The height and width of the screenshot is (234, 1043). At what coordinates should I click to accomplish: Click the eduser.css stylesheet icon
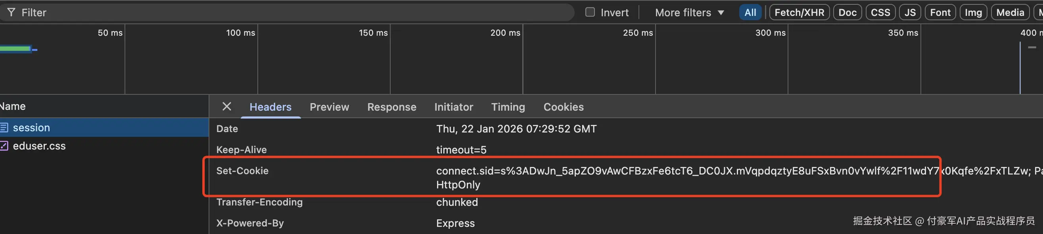click(x=4, y=146)
